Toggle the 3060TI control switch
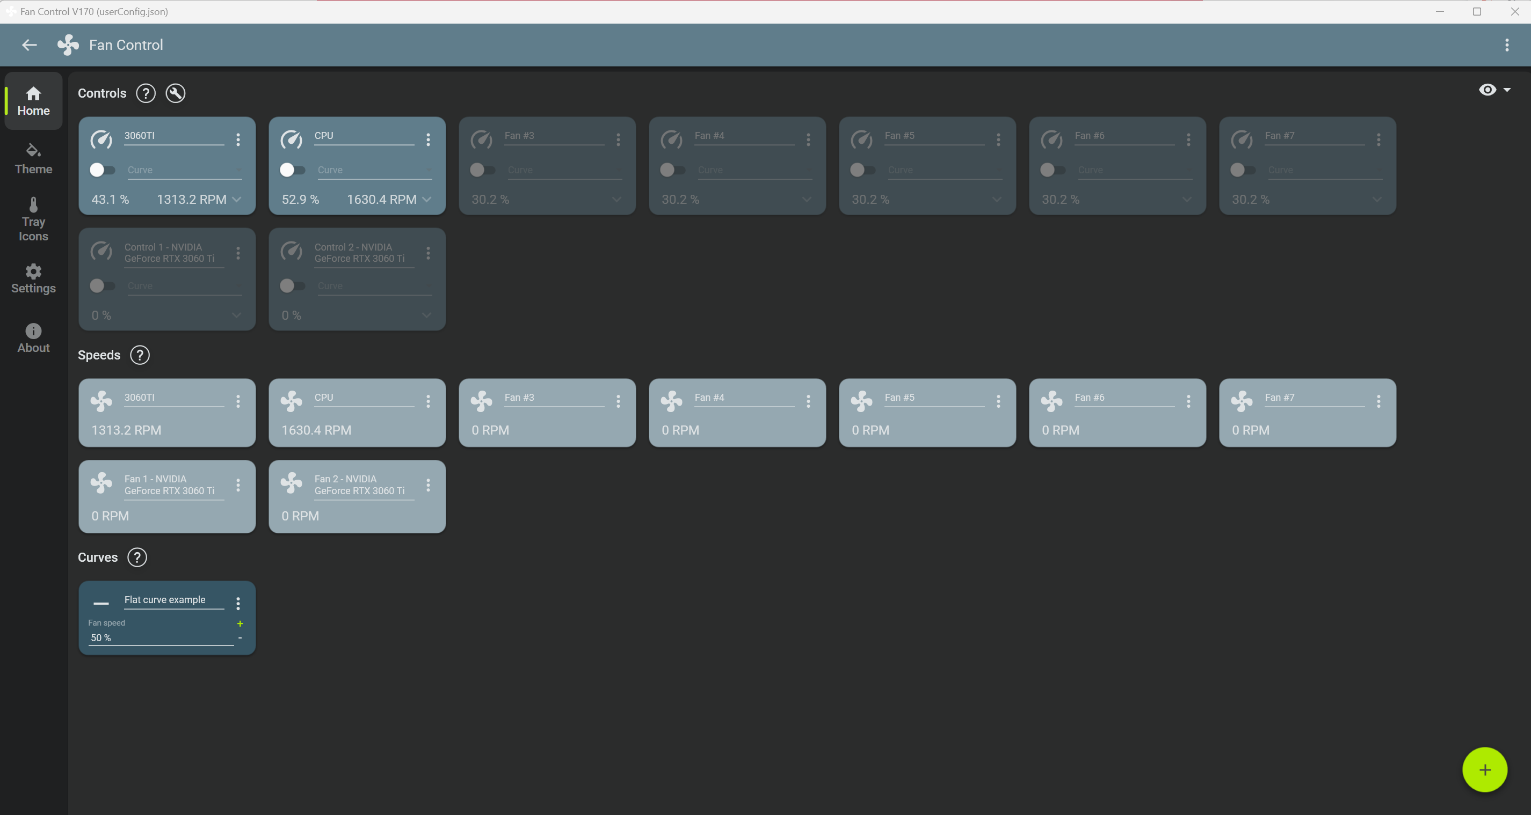The height and width of the screenshot is (815, 1531). (x=101, y=170)
